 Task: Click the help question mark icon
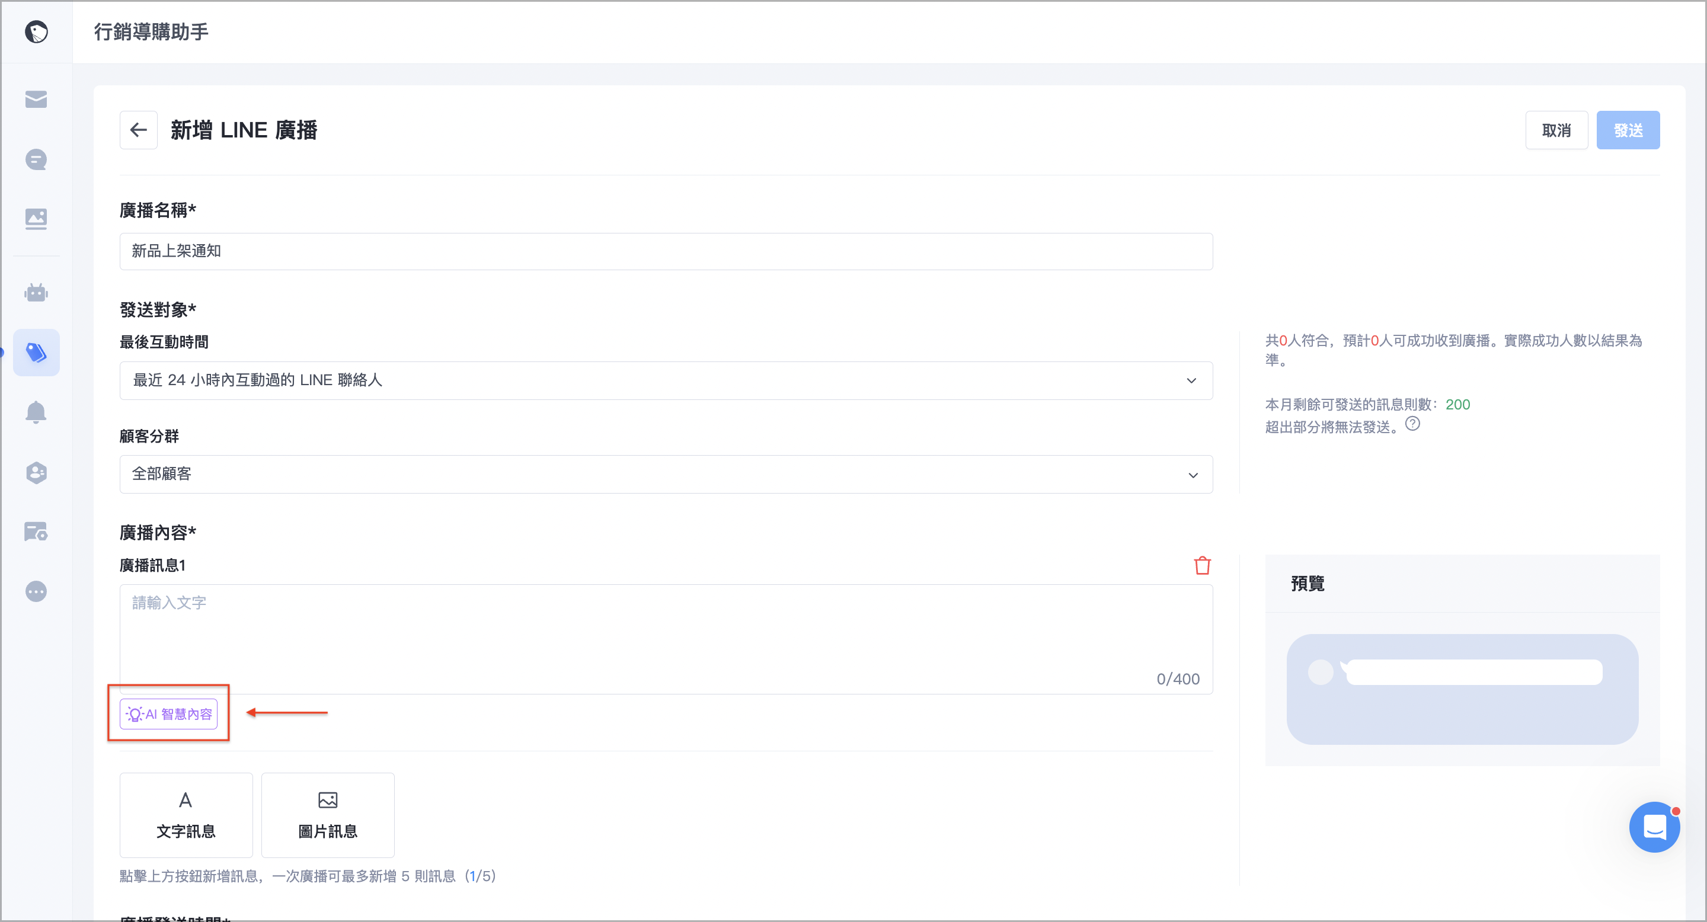(x=1413, y=424)
